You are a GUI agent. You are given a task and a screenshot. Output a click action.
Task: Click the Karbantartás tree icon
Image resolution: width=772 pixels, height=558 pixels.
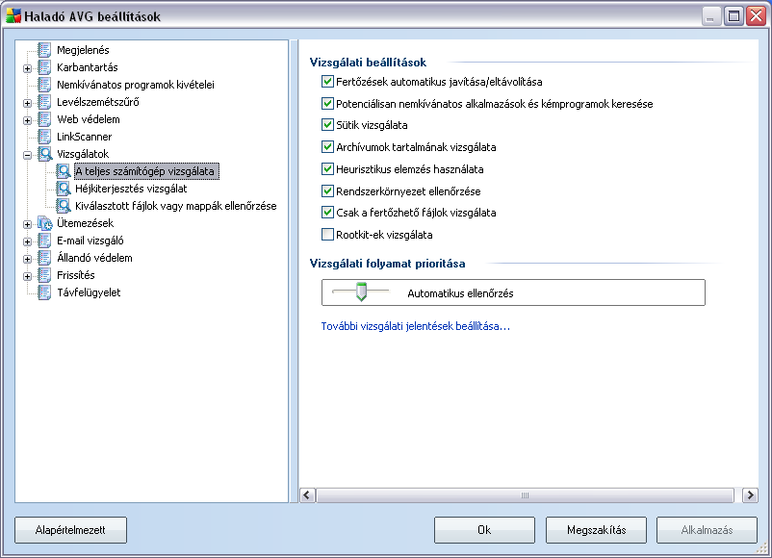pyautogui.click(x=44, y=67)
